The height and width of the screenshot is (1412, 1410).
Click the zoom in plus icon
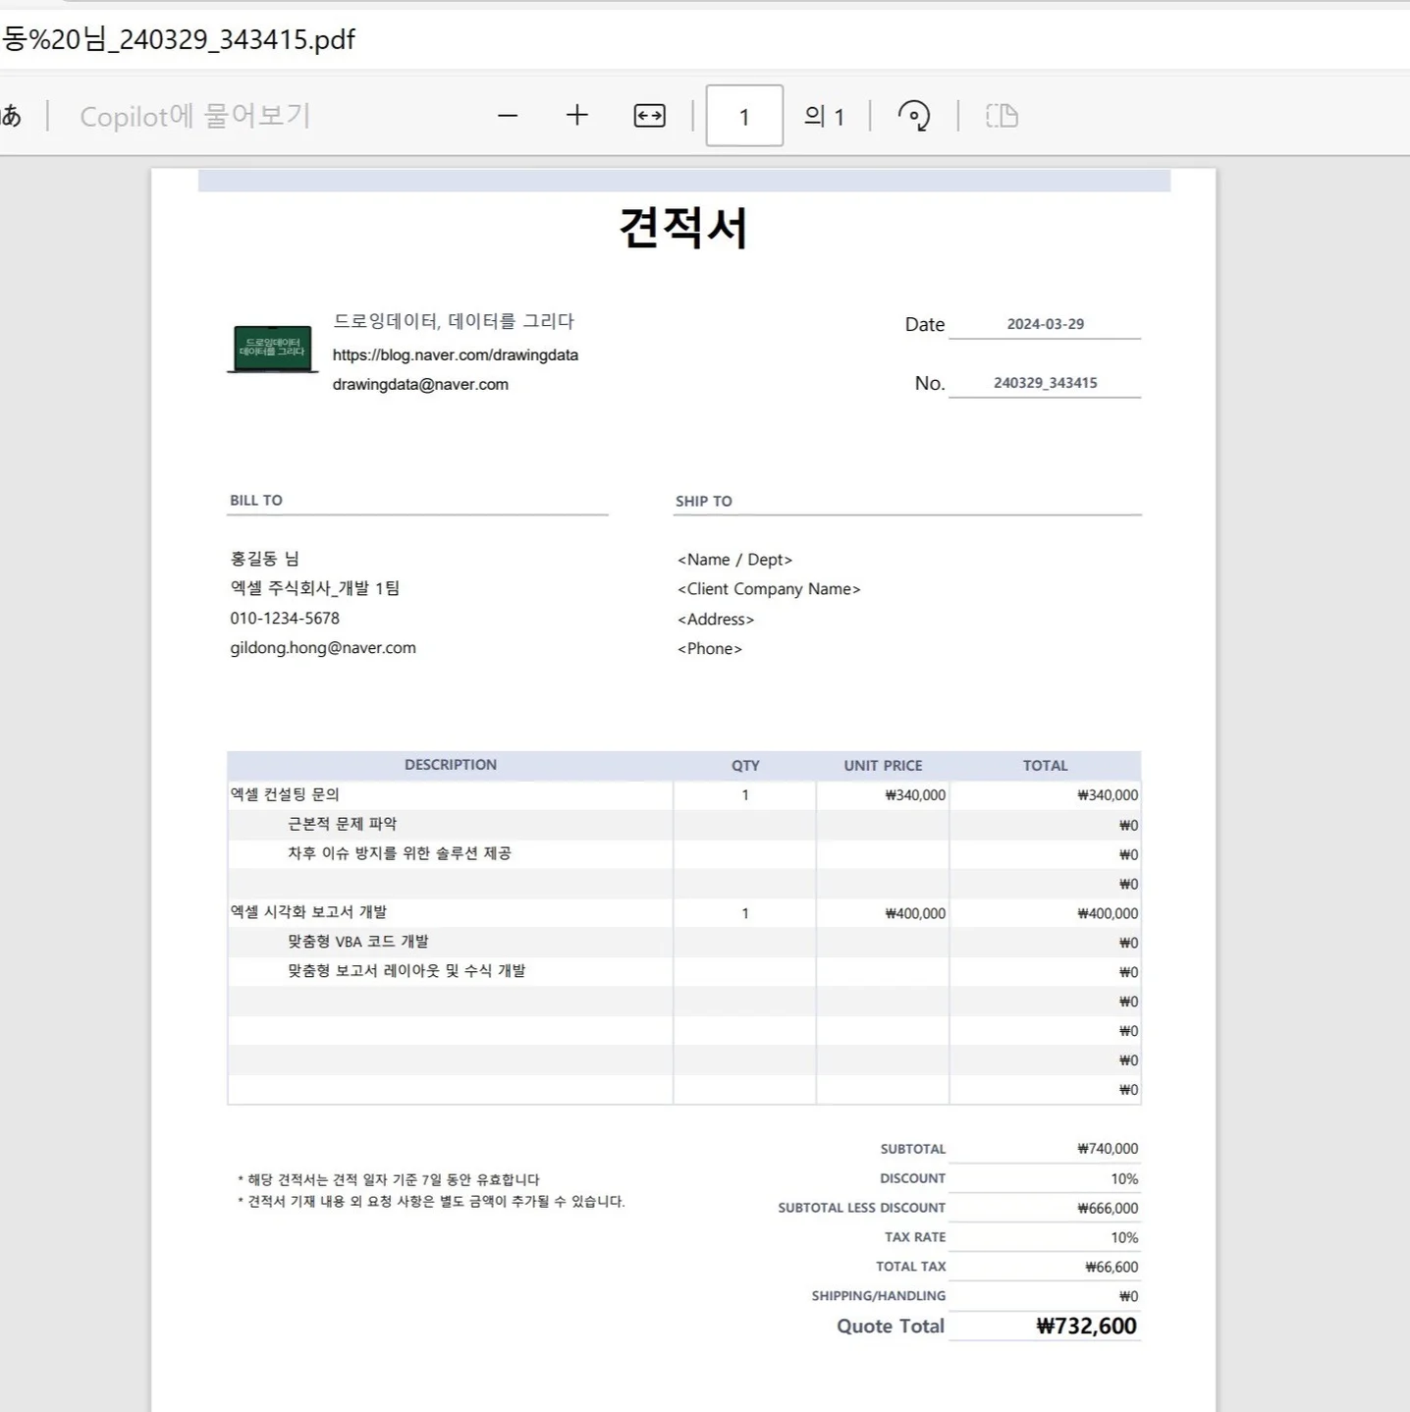tap(577, 116)
